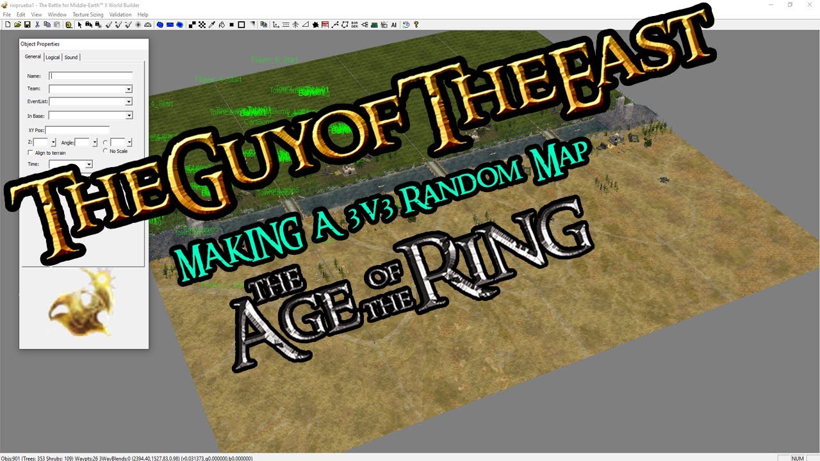Screen dimensions: 820x461
Task: Select the eyedropper tool
Action: pos(212,25)
